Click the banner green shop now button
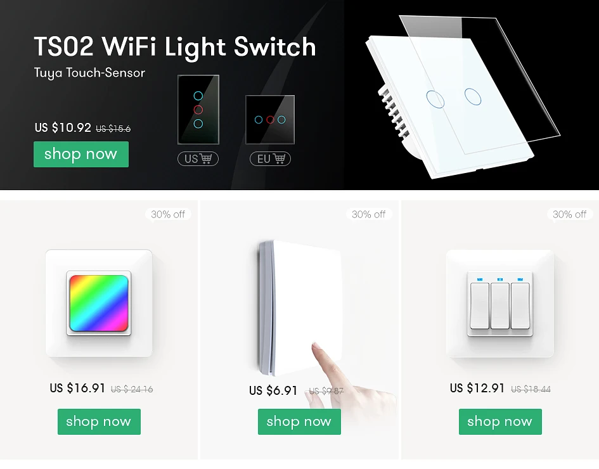 (x=81, y=154)
